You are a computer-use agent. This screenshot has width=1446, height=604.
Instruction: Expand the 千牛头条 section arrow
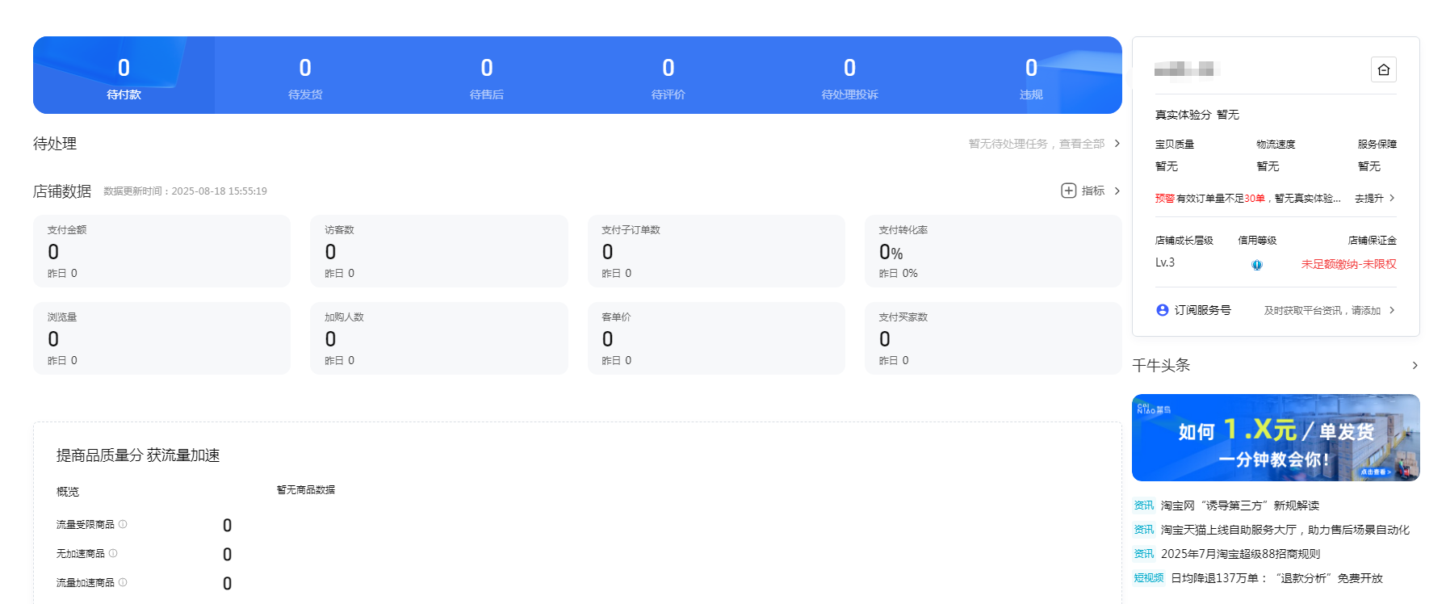point(1415,366)
